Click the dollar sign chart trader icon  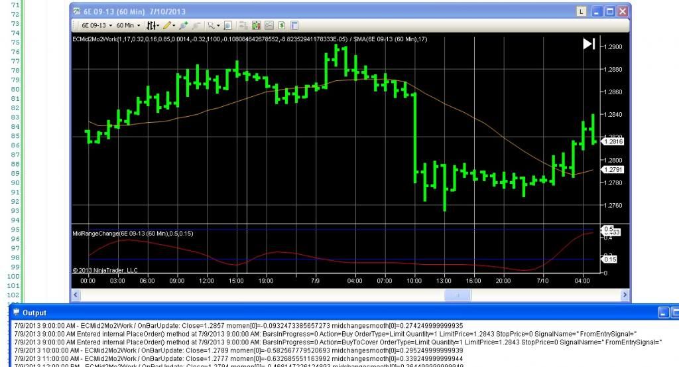coord(281,25)
